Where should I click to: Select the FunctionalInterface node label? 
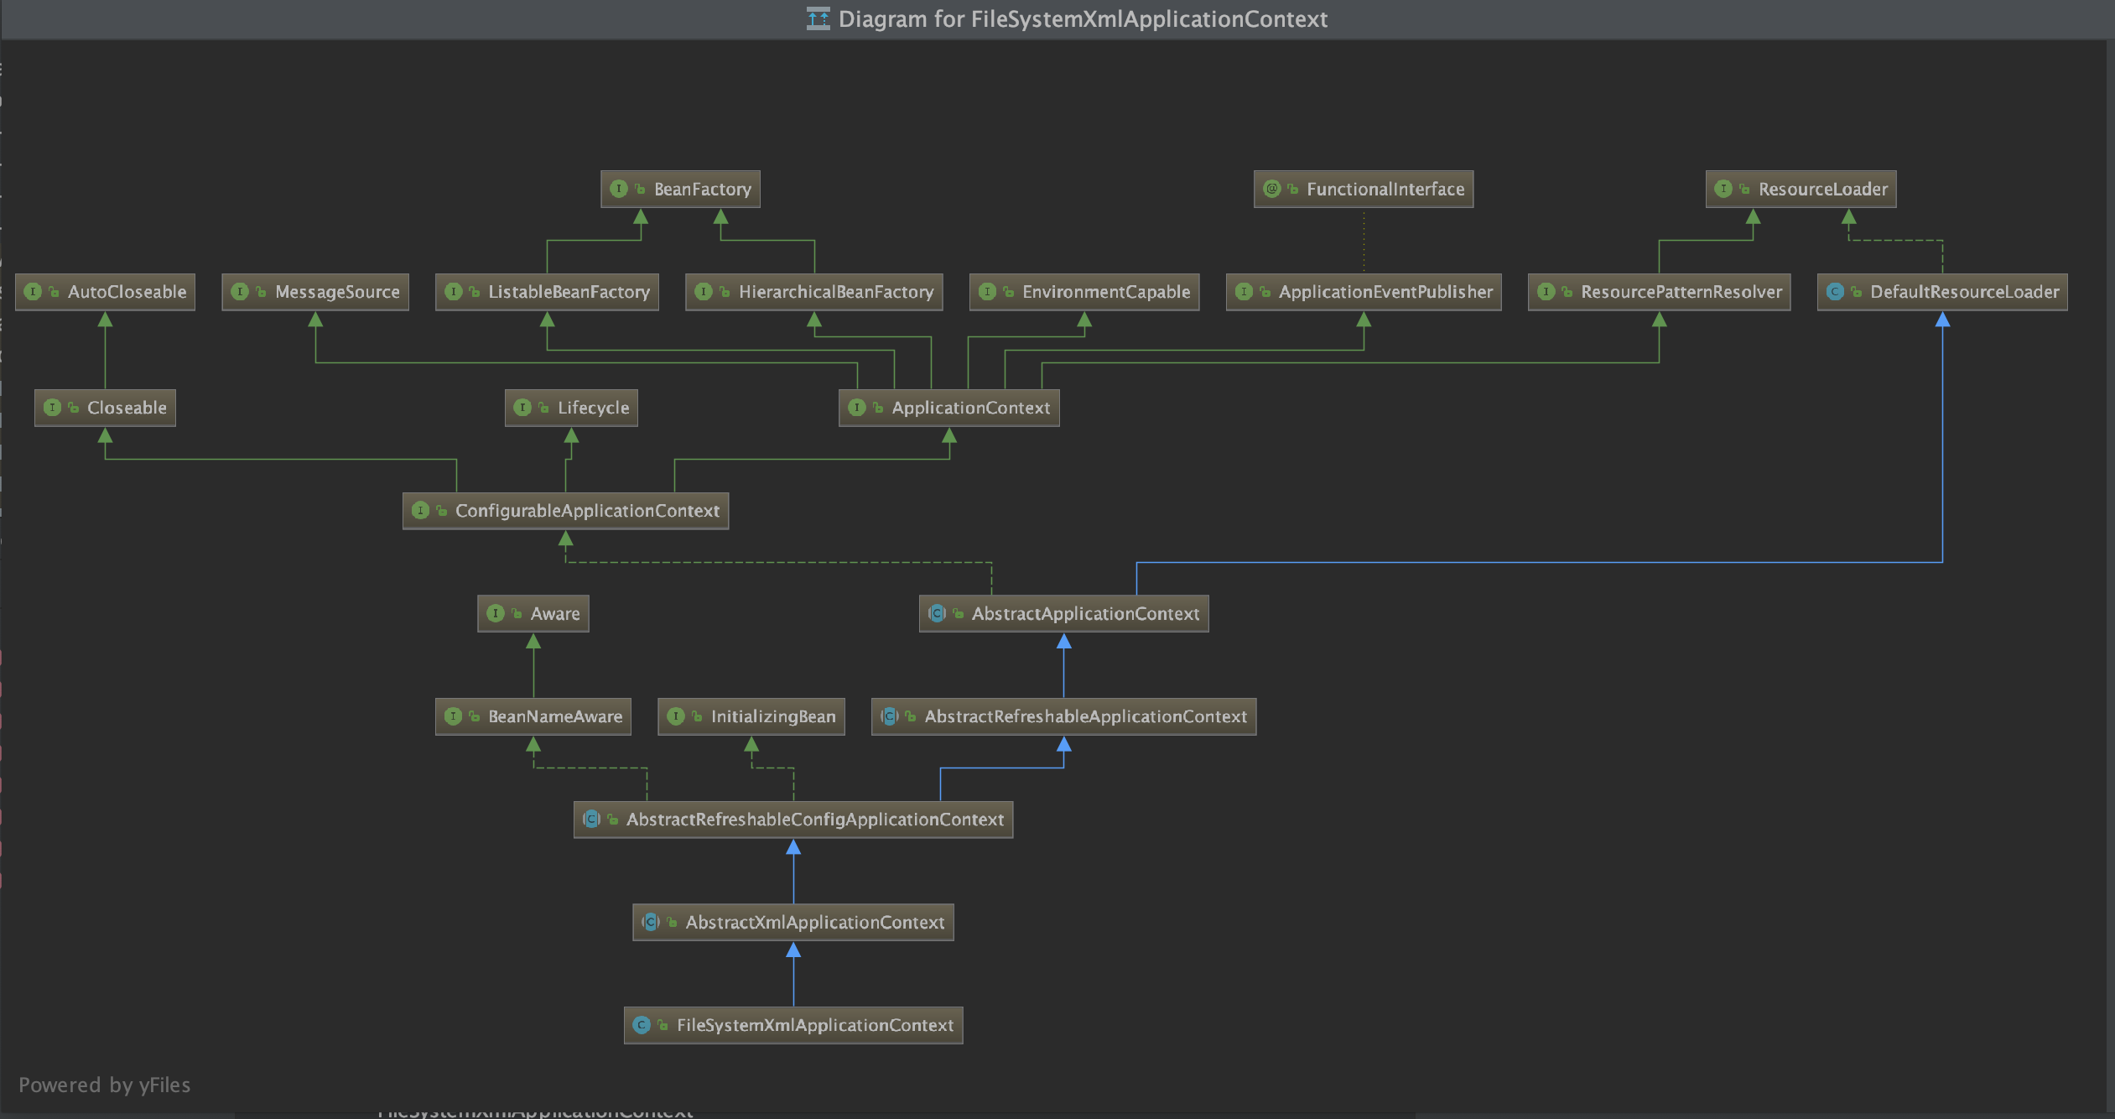[1385, 190]
